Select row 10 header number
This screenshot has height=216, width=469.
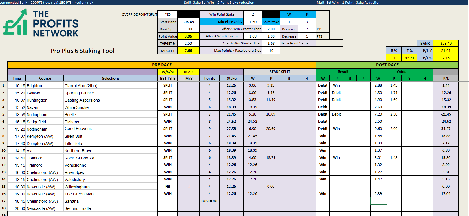click(3, 150)
